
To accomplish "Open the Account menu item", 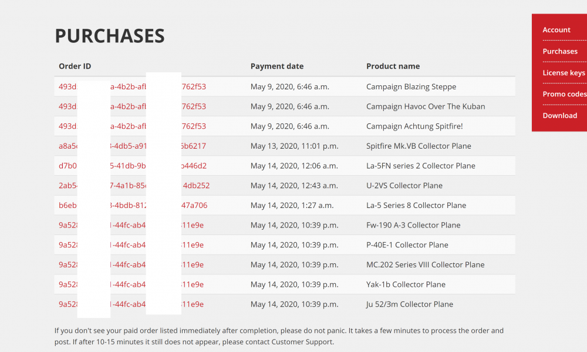I will tap(556, 30).
